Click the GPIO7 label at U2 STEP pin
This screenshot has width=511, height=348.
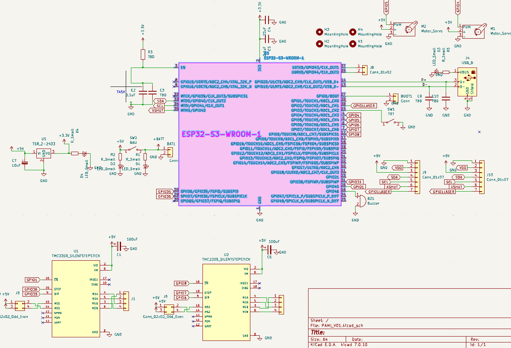point(182,293)
